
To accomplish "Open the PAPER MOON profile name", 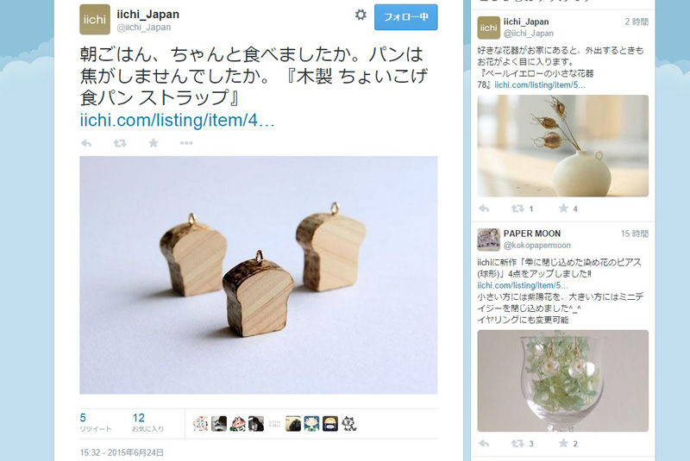I will (532, 234).
